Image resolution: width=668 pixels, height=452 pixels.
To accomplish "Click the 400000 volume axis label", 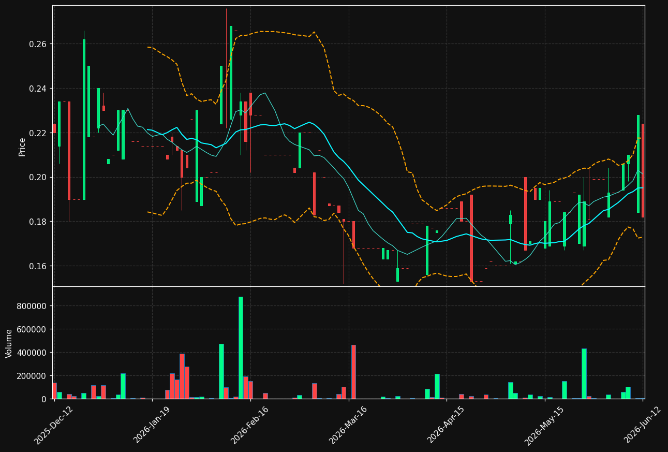I will pyautogui.click(x=32, y=353).
